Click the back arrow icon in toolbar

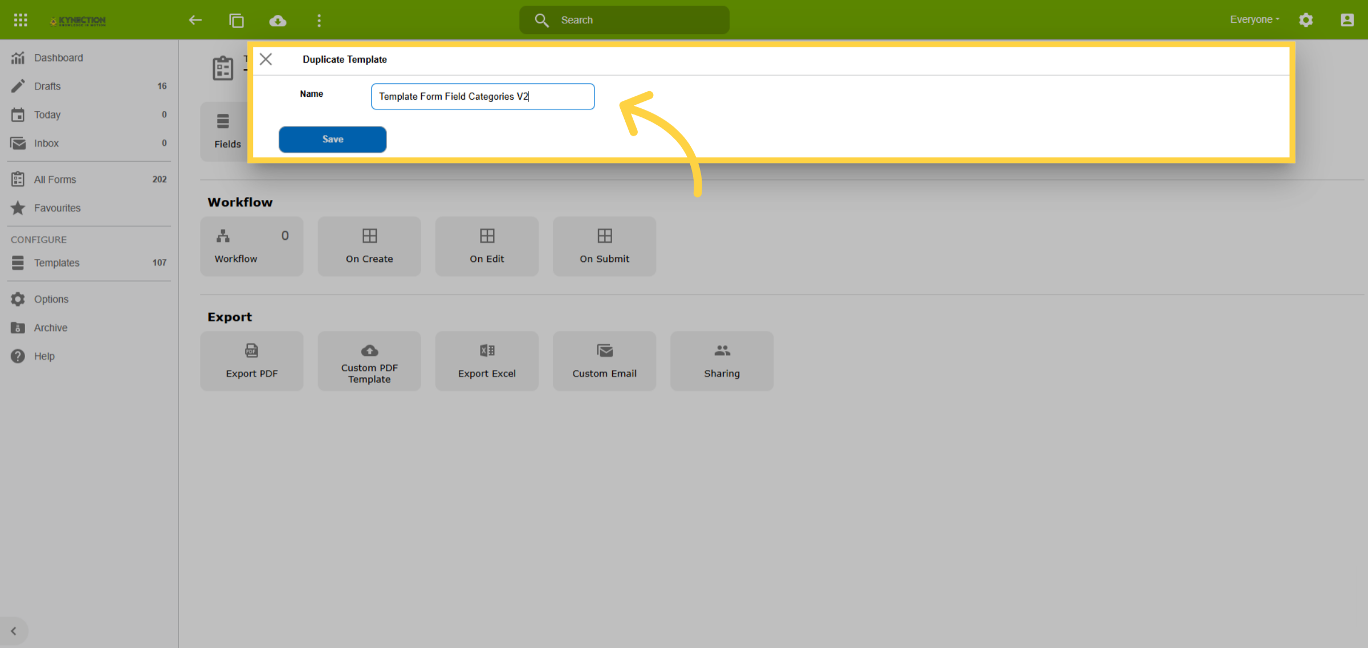(x=195, y=20)
